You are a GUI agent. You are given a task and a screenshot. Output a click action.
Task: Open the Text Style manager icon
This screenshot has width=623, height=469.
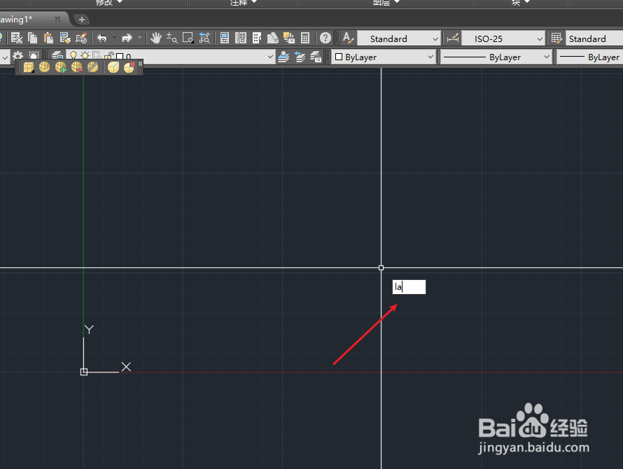click(x=348, y=38)
